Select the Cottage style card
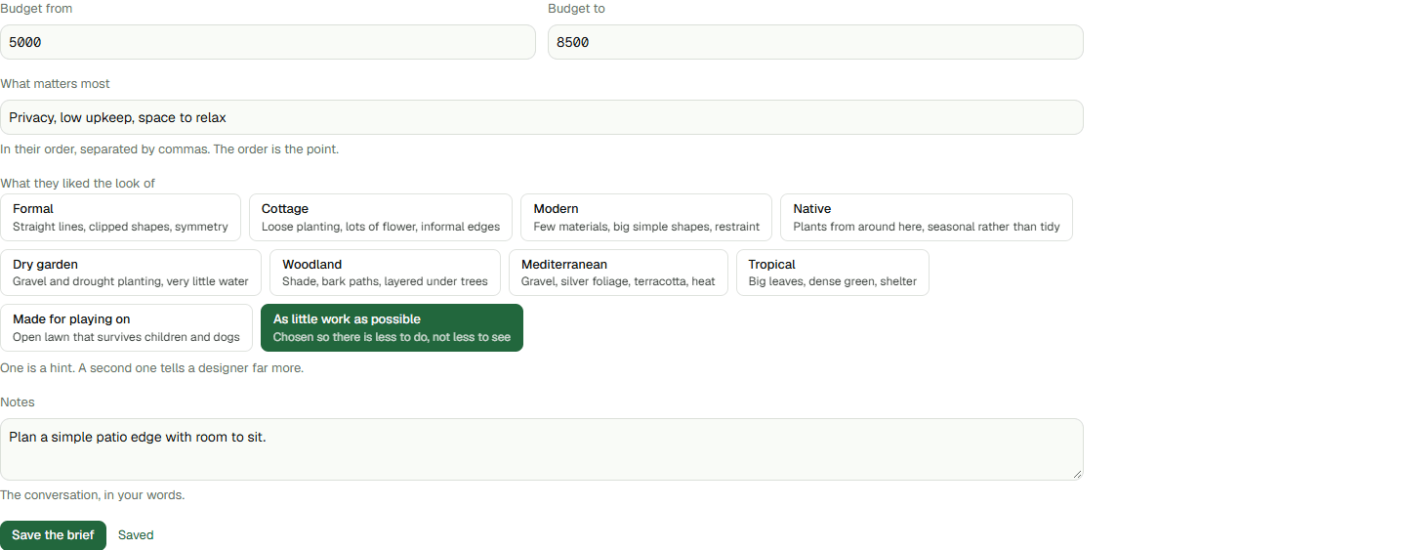The width and height of the screenshot is (1406, 550). 381,217
